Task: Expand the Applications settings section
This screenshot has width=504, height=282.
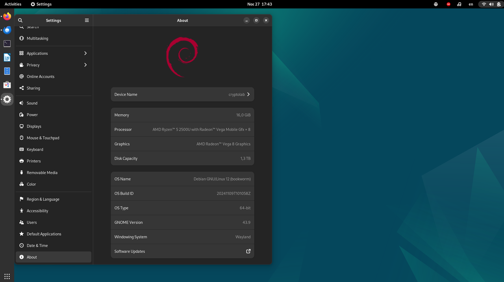Action: click(x=54, y=54)
